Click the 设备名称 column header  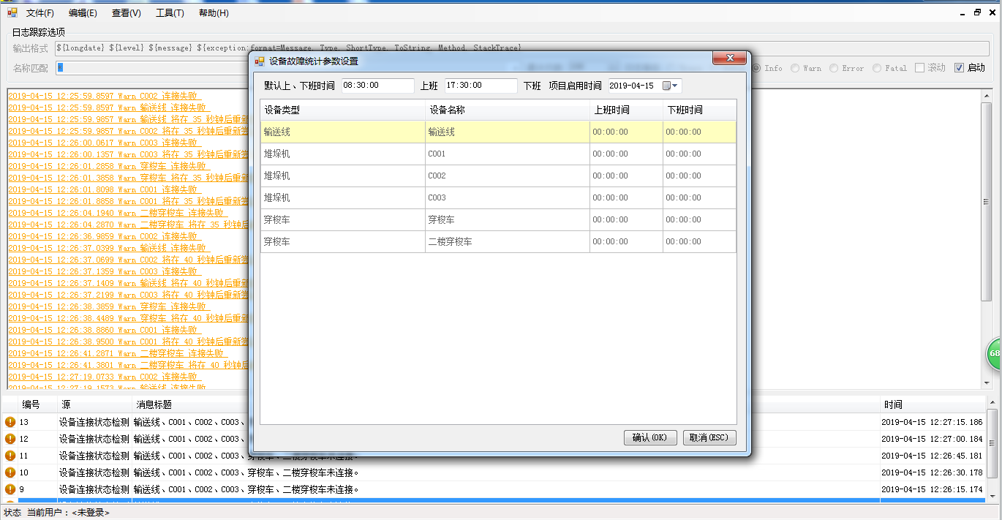coord(508,110)
